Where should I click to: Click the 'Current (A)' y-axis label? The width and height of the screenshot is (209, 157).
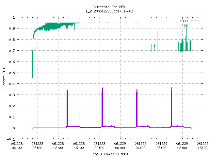click(4, 78)
